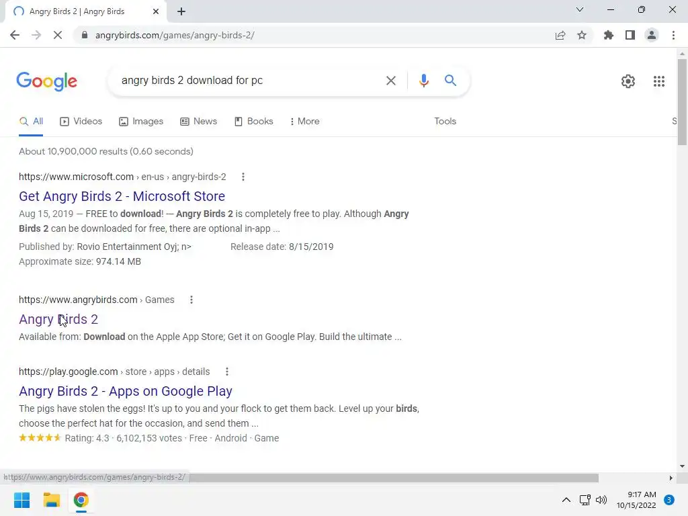688x516 pixels.
Task: Toggle the Chrome side panel
Action: (630, 35)
